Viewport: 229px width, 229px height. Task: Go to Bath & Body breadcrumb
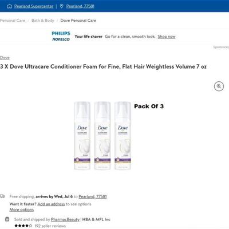[43, 21]
